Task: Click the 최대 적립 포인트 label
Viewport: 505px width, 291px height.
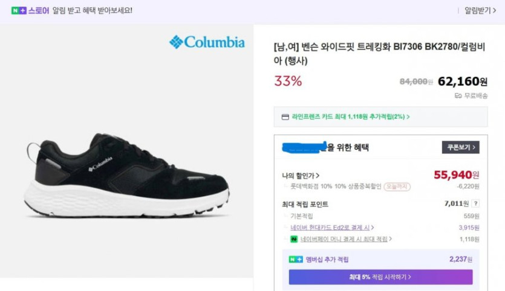Action: 307,203
